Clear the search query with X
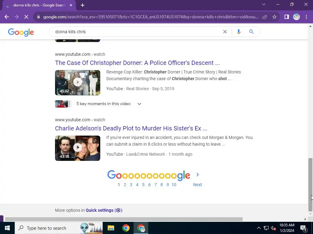The image size is (313, 234). (225, 32)
